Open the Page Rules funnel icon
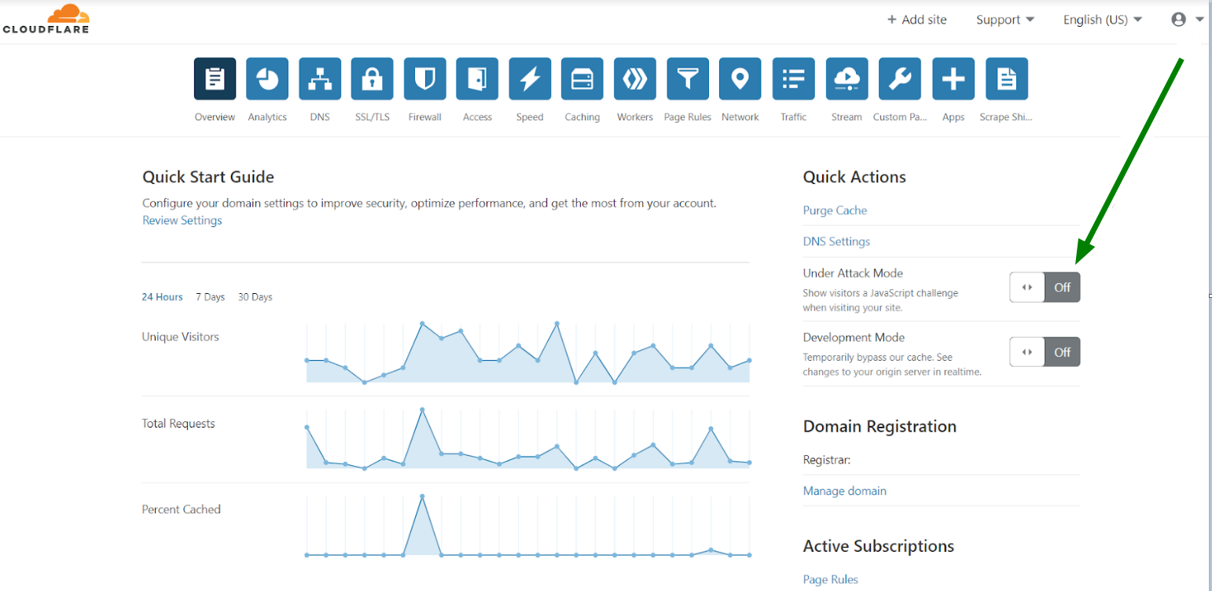 (x=688, y=79)
